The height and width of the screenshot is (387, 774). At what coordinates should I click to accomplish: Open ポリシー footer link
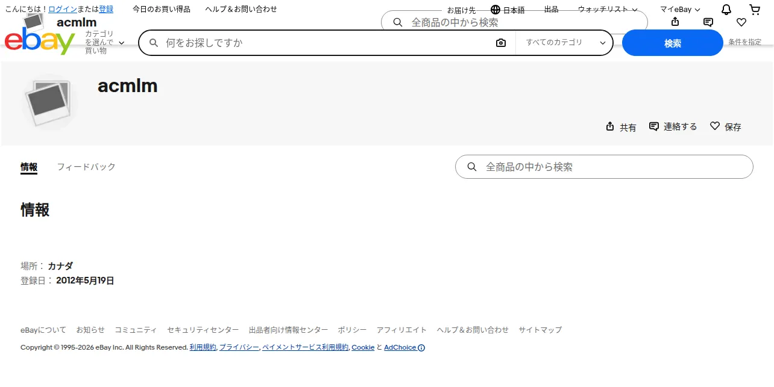pyautogui.click(x=353, y=330)
